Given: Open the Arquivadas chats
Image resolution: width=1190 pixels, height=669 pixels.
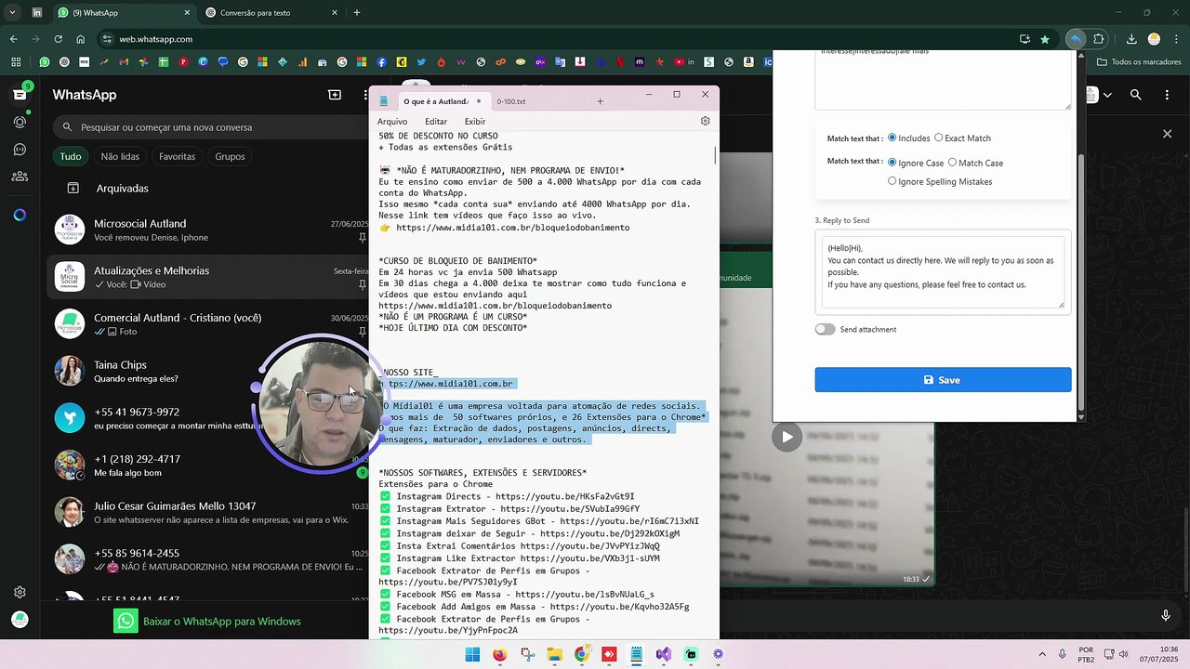Looking at the screenshot, I should point(122,189).
